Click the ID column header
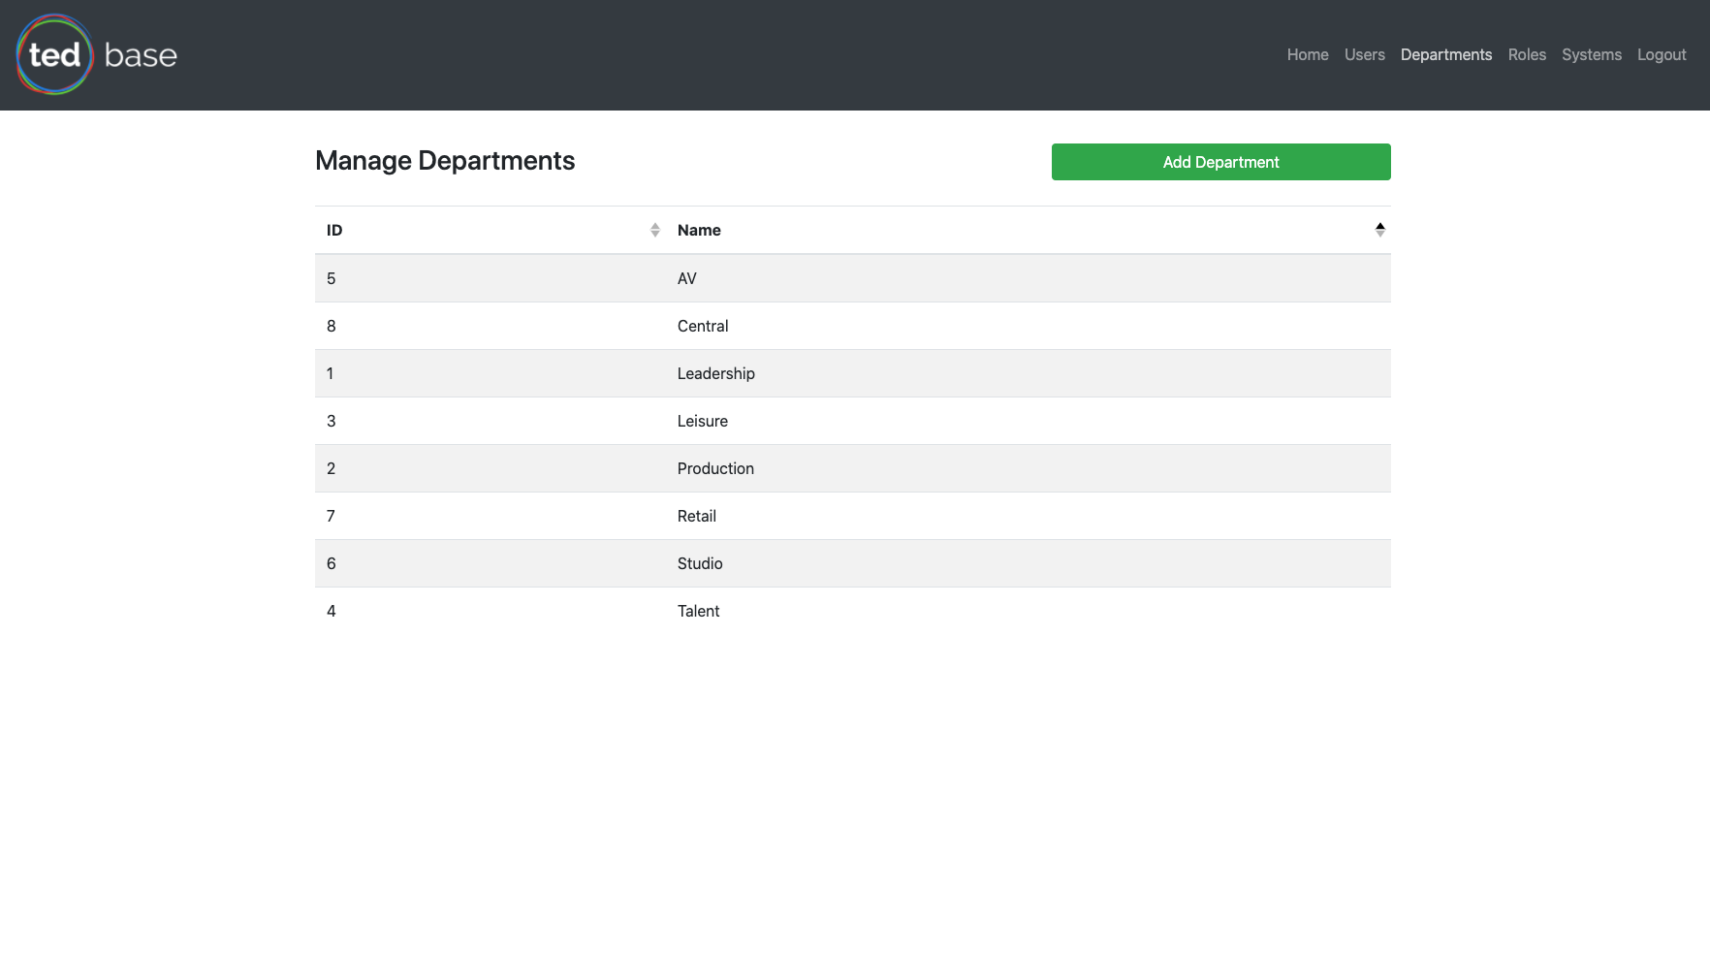 334,230
